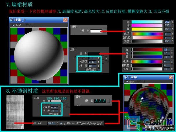Click the 细分 field below 光泽度 0.85

(55, 111)
